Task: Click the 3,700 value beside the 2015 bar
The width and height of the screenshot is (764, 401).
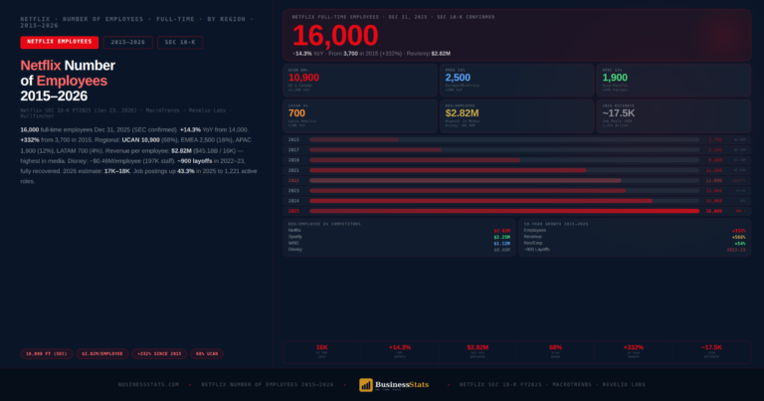Action: pos(715,140)
